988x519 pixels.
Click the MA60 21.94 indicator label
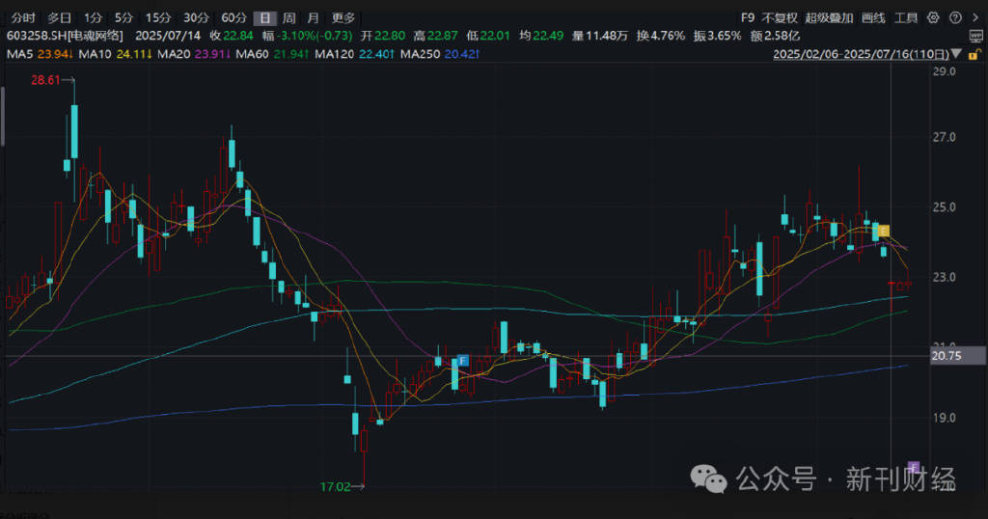point(272,54)
